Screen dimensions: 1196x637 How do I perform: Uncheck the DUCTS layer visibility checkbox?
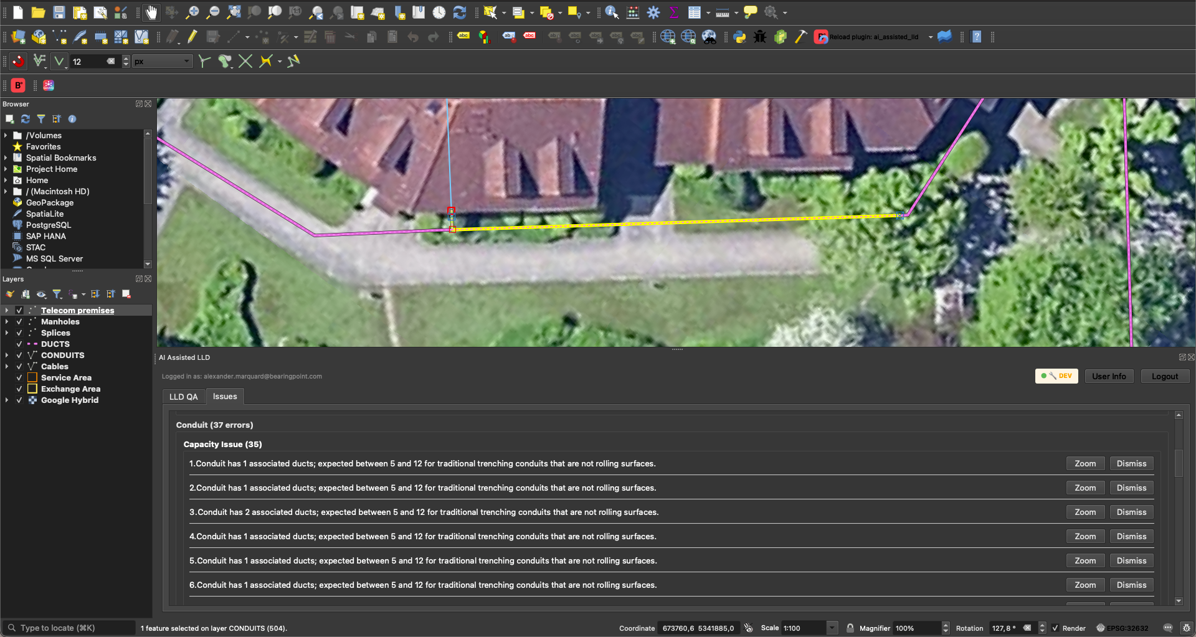point(19,344)
